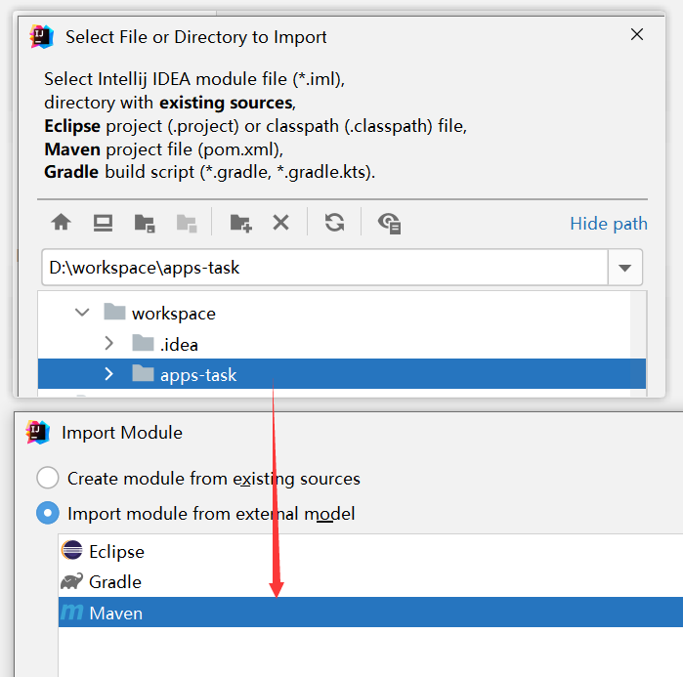The width and height of the screenshot is (683, 677).
Task: Go to the home directory
Action: coord(61,223)
